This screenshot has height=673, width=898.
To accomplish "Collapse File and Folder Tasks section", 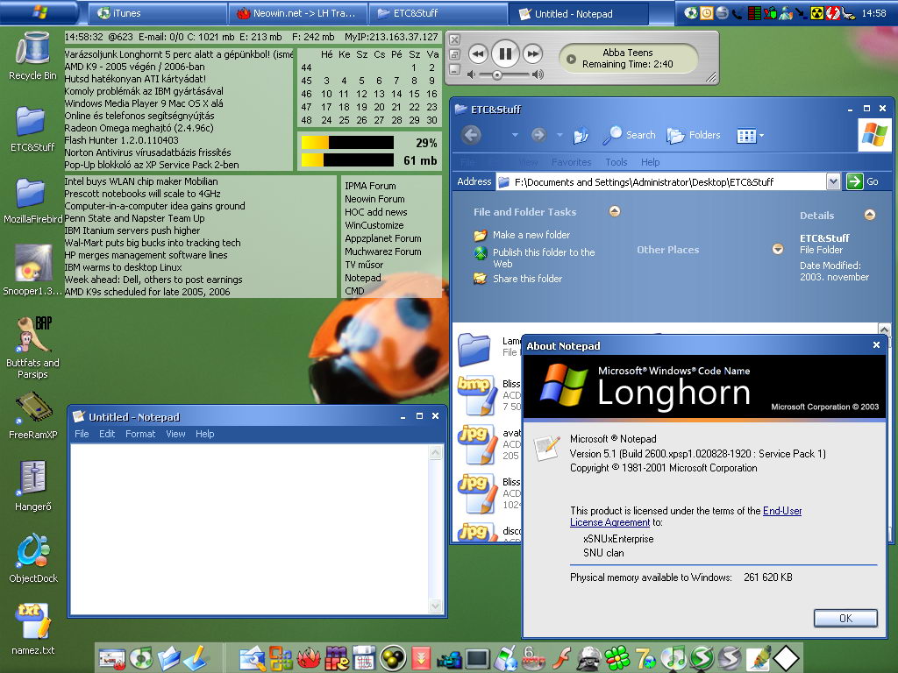I will 615,211.
